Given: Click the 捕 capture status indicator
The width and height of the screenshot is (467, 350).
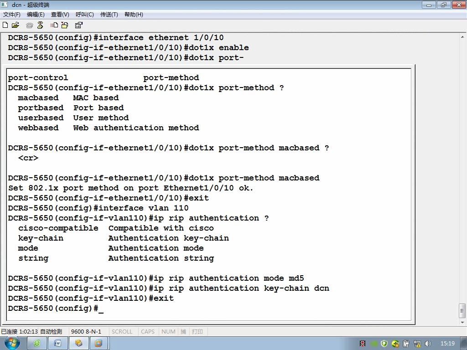Looking at the screenshot, I should click(183, 332).
